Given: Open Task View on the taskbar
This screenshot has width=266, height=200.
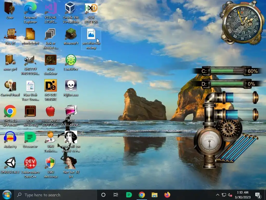Looking at the screenshot, I should coord(116,195).
